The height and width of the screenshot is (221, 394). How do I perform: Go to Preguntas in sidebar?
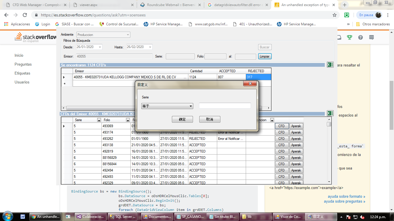point(23,64)
